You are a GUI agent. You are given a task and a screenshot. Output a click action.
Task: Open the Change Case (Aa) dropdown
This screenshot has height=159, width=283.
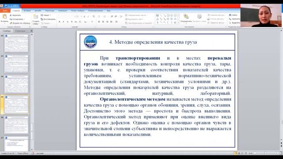click(x=86, y=22)
